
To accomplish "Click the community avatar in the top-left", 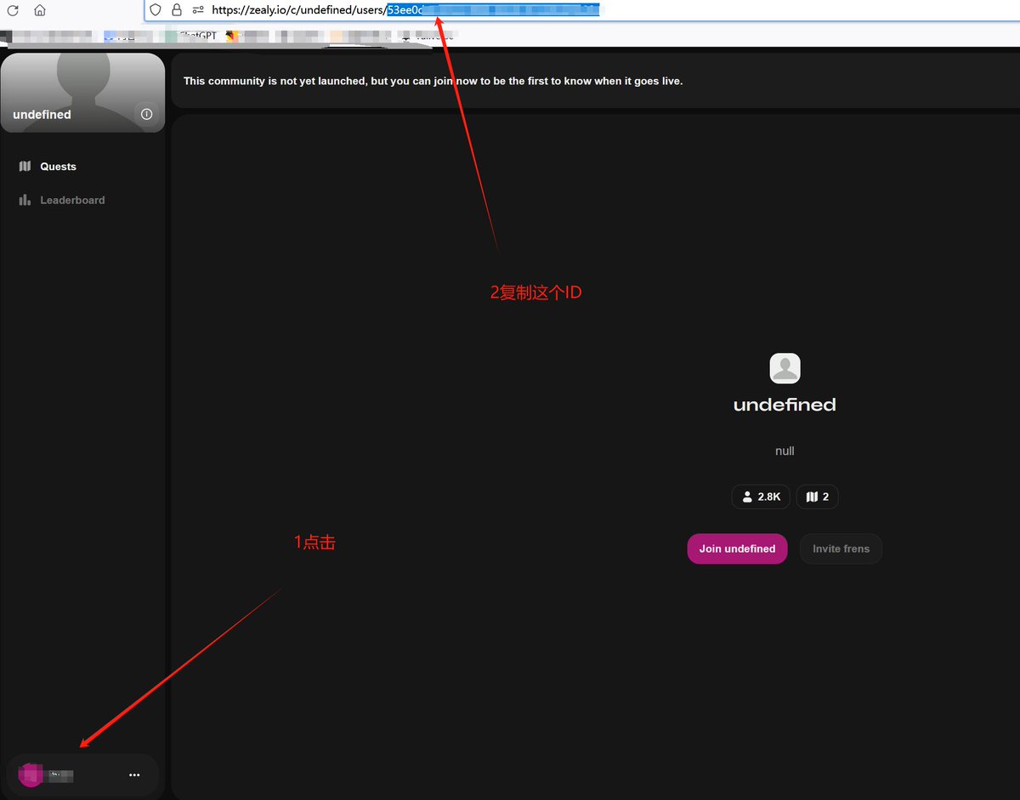I will 82,89.
